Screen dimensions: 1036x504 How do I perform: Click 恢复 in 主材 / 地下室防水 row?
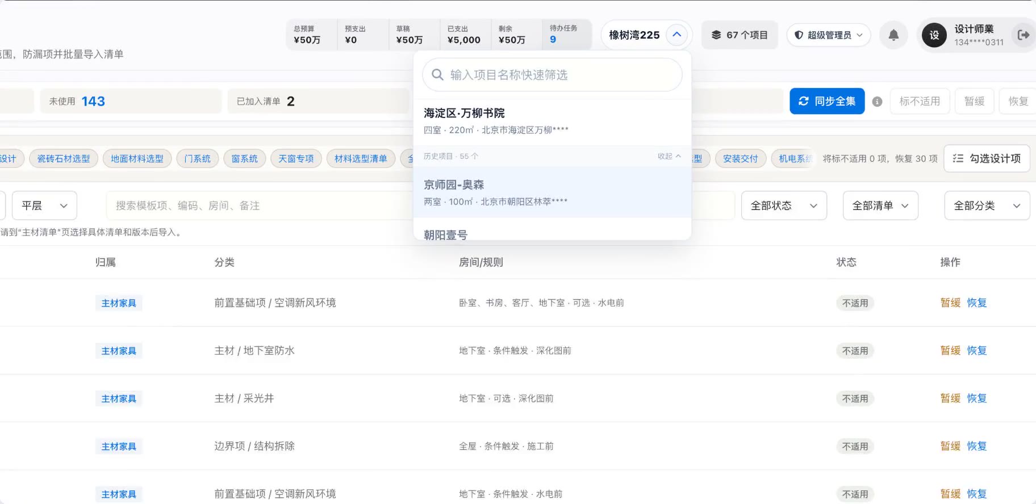coord(977,351)
